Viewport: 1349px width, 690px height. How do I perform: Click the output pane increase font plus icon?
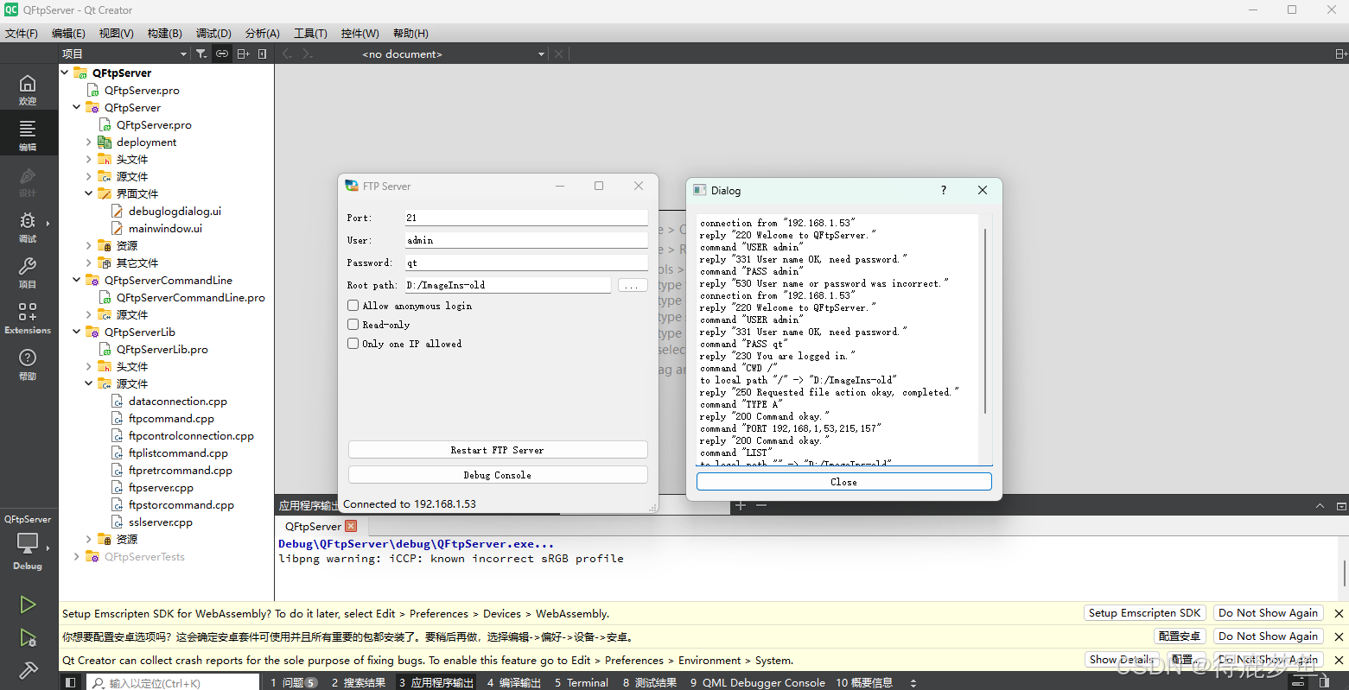(x=741, y=505)
